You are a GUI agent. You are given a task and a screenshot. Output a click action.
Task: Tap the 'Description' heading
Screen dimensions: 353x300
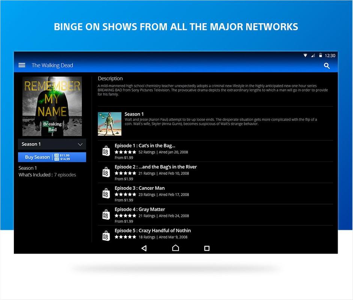click(x=110, y=78)
